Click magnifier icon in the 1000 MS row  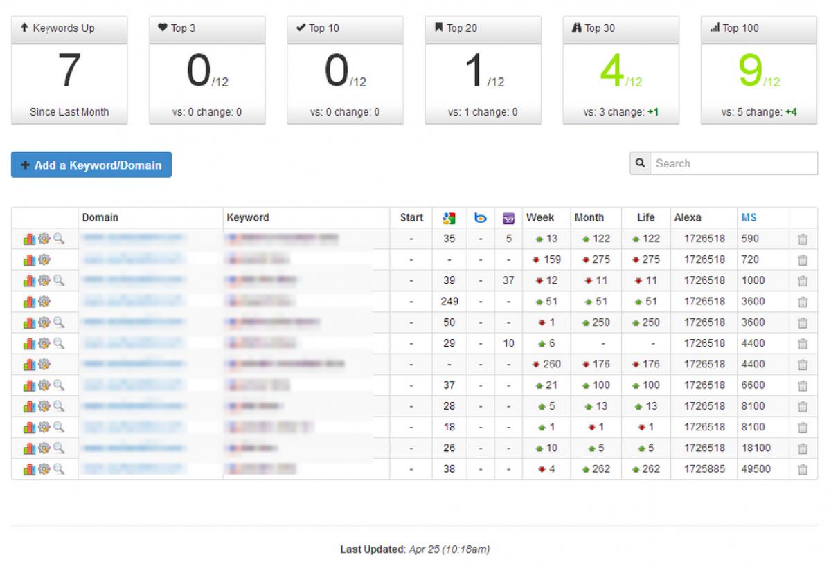[59, 280]
